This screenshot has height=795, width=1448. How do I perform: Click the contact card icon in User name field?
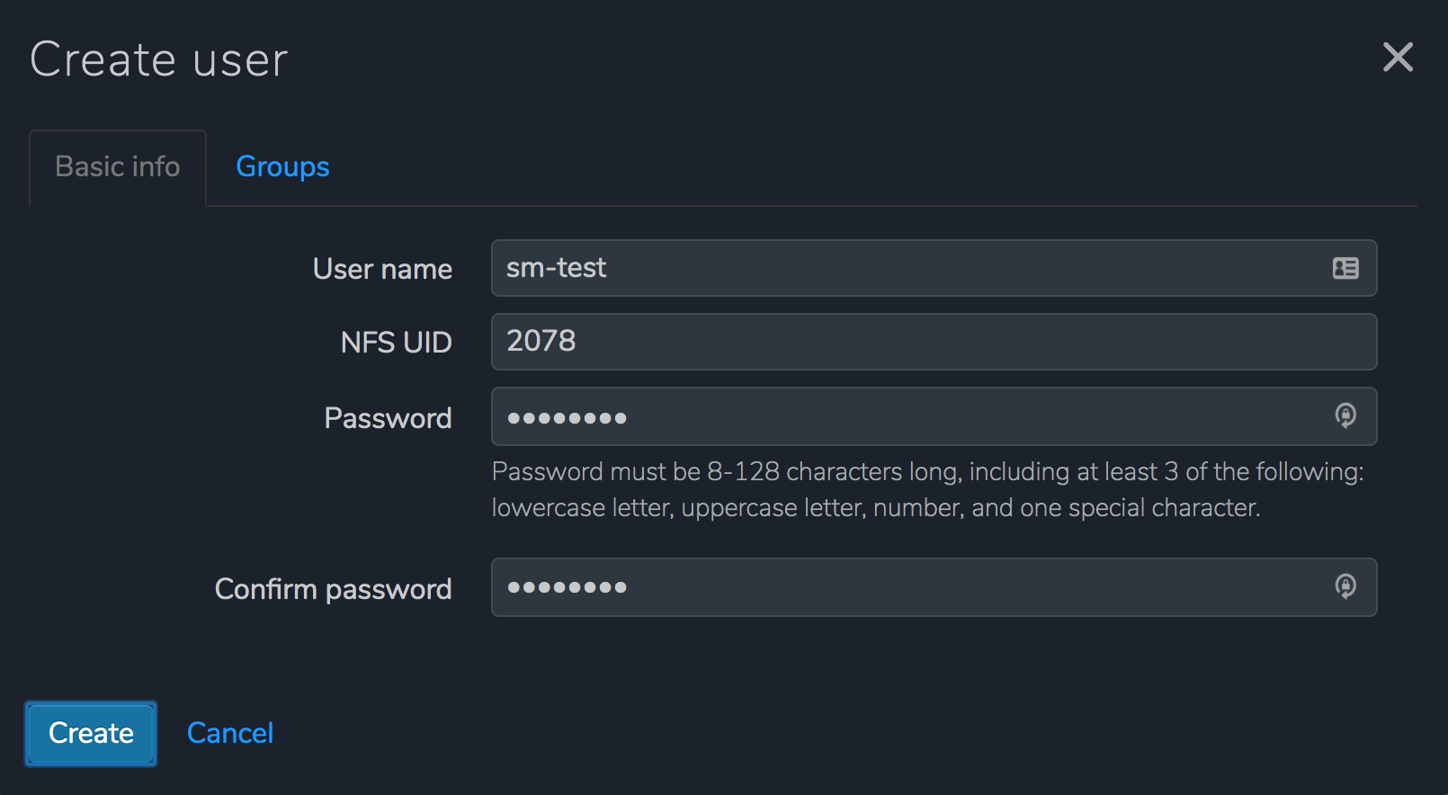(1345, 267)
